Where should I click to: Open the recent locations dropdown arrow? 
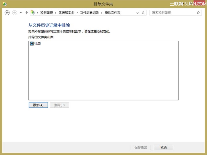(x=21, y=13)
